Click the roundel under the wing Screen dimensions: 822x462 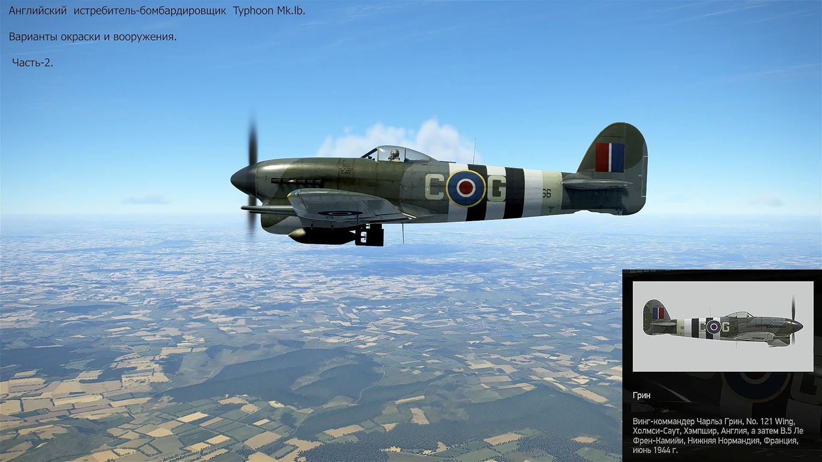[x=340, y=213]
